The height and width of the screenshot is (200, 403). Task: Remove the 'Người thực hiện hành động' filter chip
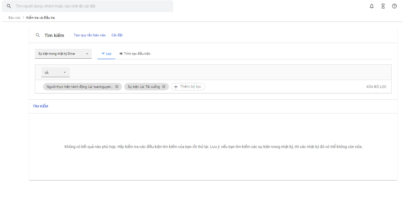117,86
